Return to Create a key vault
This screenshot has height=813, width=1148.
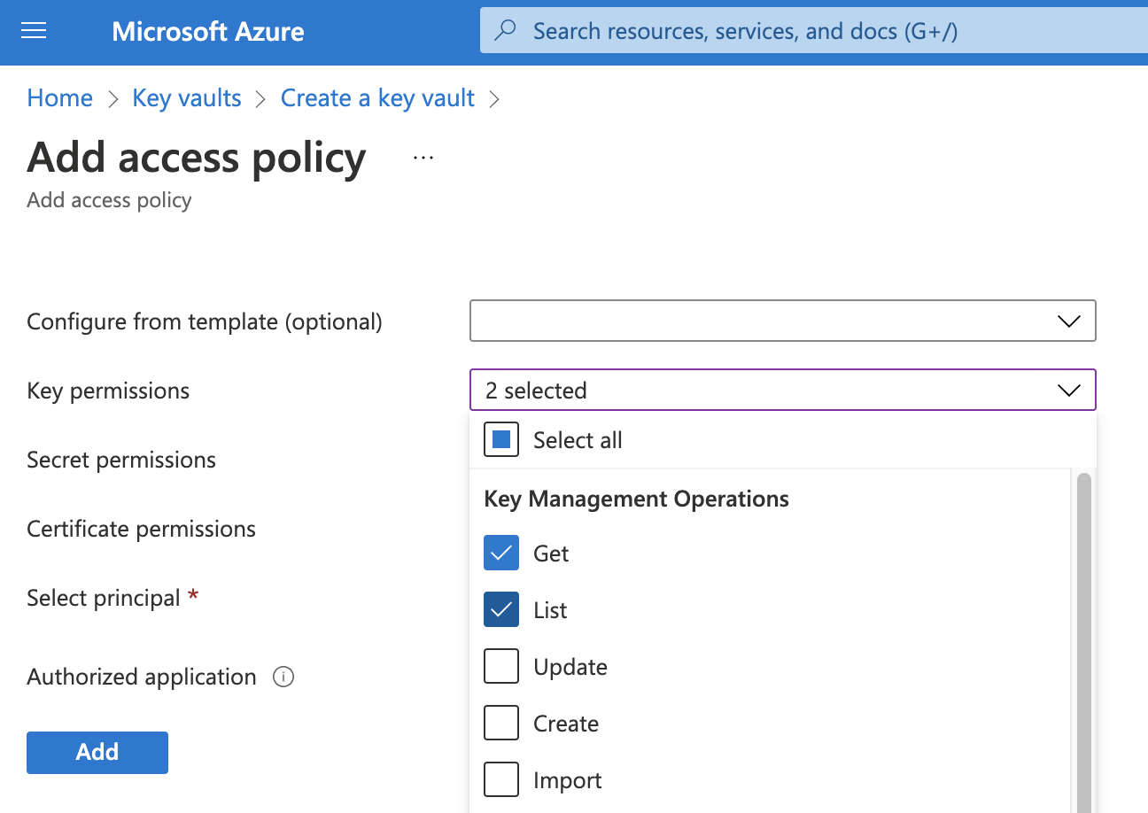pos(377,97)
